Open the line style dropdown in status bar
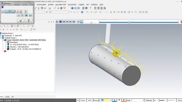Screen dimensions: 182x102 (166, 100)
